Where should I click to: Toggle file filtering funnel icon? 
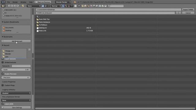coord(79,6)
